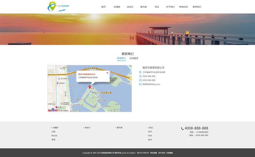Open 新闻动态 in top navigation
The height and width of the screenshot is (157, 255).
[183, 7]
